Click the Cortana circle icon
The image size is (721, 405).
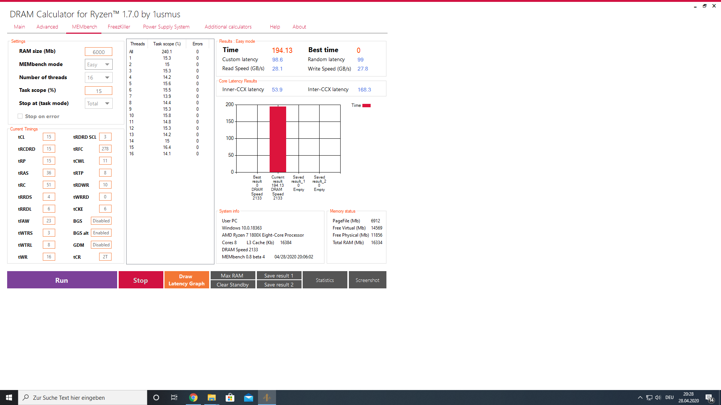(x=156, y=397)
